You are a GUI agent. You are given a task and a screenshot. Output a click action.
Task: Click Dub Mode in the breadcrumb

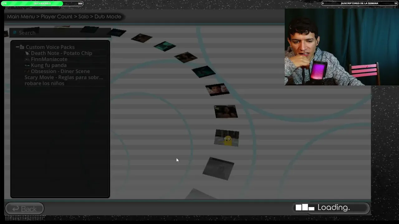[108, 16]
